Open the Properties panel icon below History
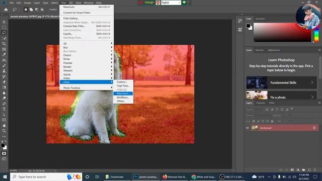This screenshot has height=181, width=322. [240, 29]
